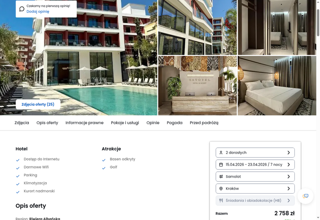Click the location pin icon beside Kraków
The height and width of the screenshot is (220, 320).
click(x=221, y=188)
